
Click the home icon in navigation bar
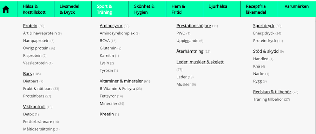(x=6, y=9)
